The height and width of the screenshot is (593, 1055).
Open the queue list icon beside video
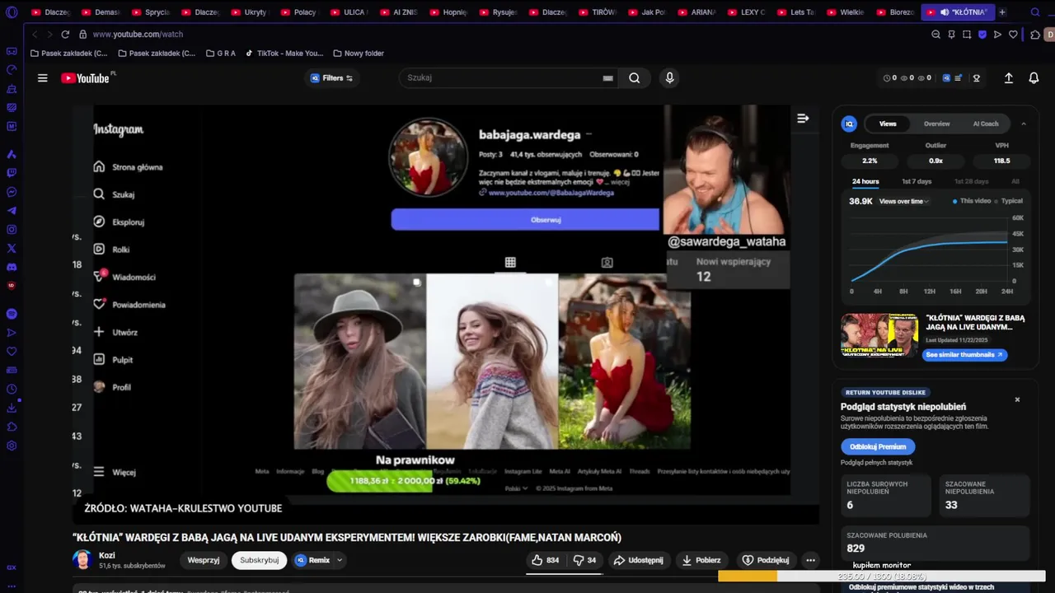[803, 119]
